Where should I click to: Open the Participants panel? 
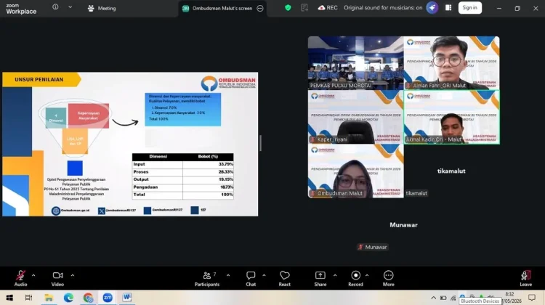tap(207, 278)
